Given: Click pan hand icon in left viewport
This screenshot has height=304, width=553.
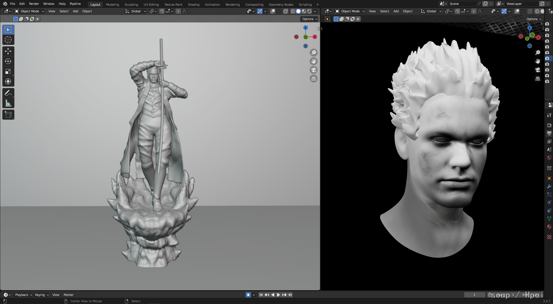Looking at the screenshot, I should point(314,61).
